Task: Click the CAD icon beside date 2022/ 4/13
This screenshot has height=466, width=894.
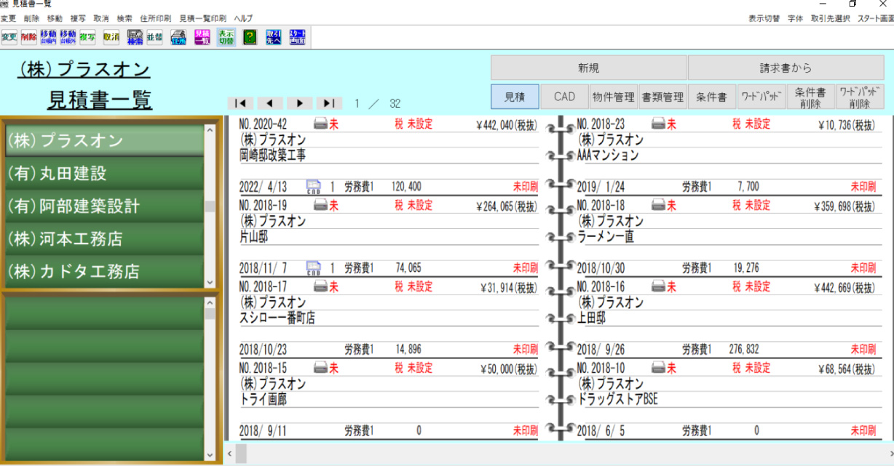Action: (314, 187)
